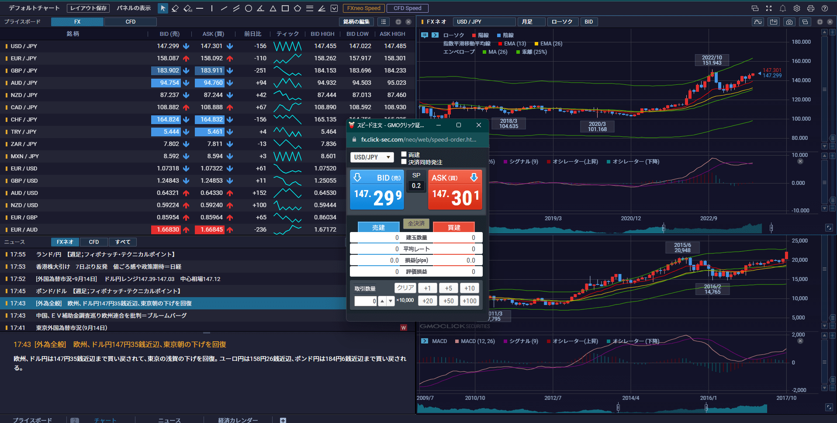The width and height of the screenshot is (837, 423).
Task: Switch to the CFD tab on the price board
Action: click(130, 21)
